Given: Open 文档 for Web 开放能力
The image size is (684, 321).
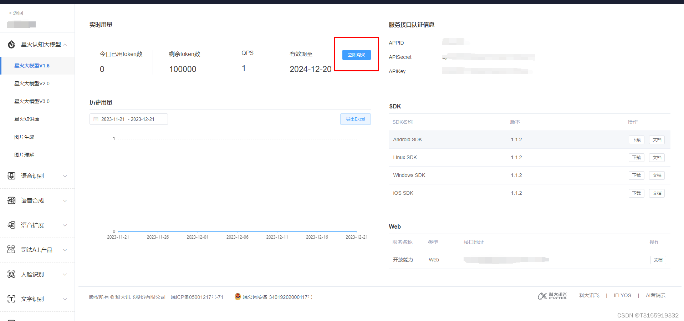Looking at the screenshot, I should tap(658, 260).
